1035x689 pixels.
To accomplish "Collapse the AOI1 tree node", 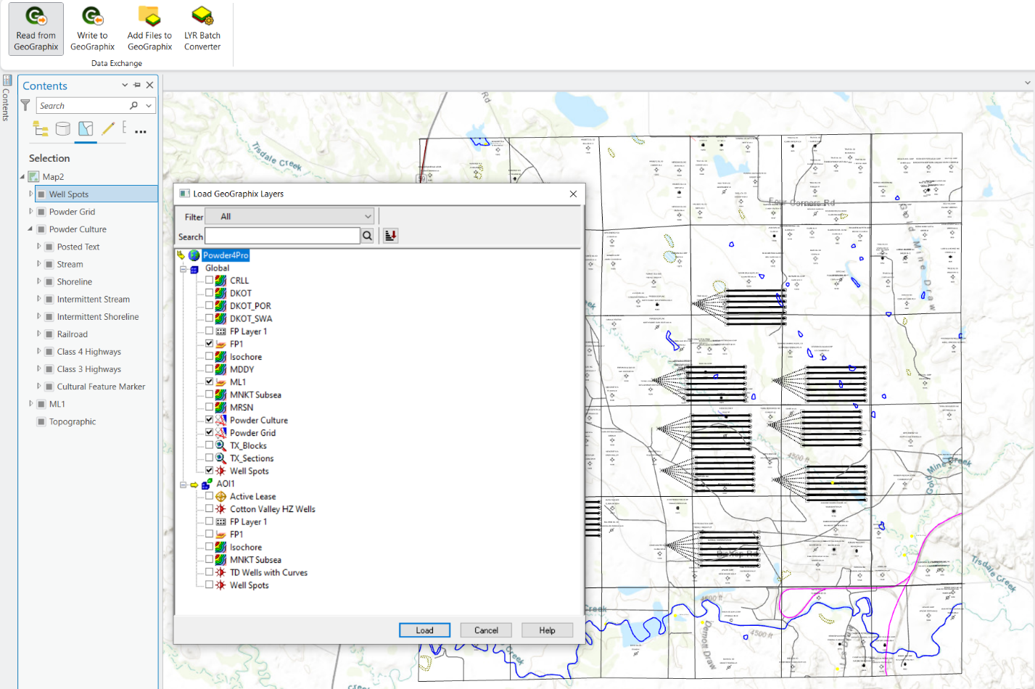I will [x=184, y=484].
